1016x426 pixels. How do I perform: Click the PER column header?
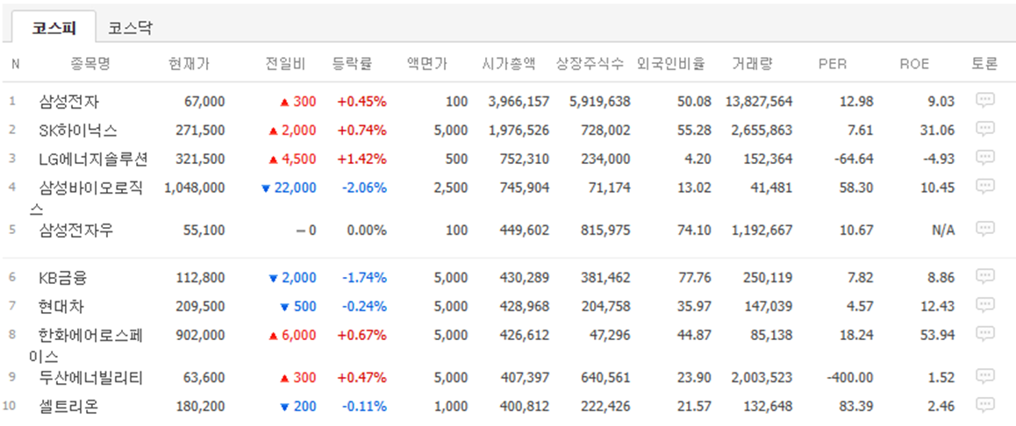pos(833,64)
